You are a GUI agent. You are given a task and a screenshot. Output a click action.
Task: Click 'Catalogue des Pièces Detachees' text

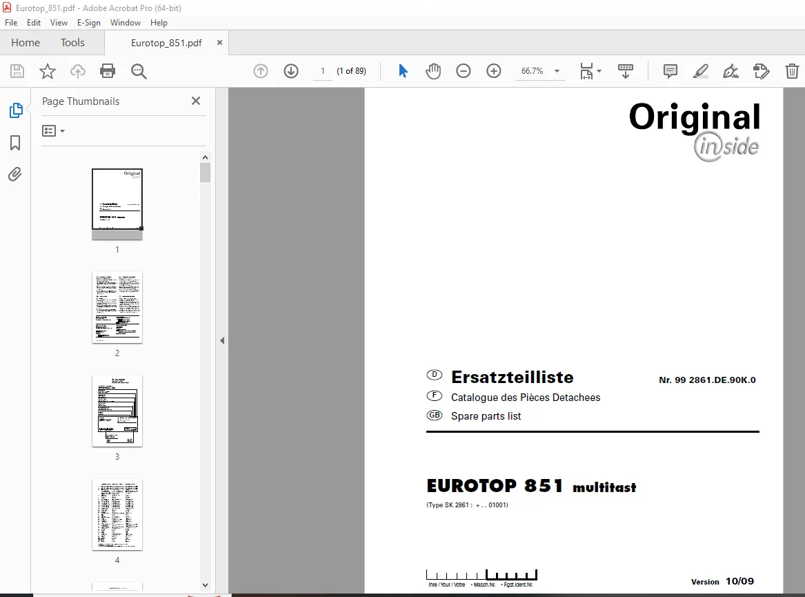[525, 397]
